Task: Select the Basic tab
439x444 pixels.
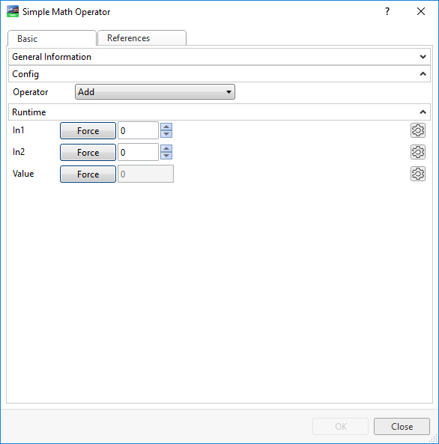Action: click(x=52, y=38)
